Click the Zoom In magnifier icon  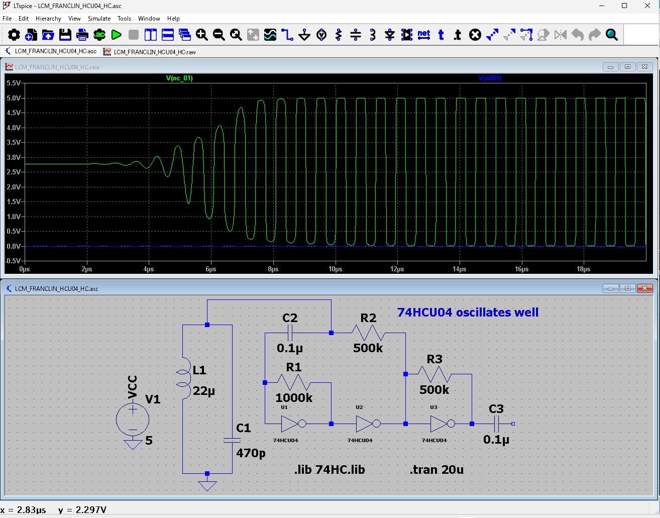202,35
